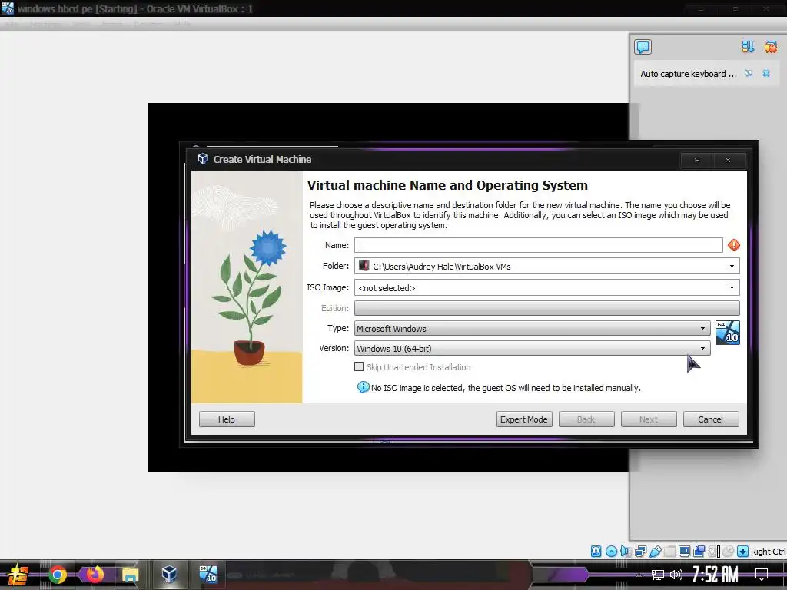The image size is (787, 590).
Task: Click the USB devices status icon
Action: tap(655, 552)
